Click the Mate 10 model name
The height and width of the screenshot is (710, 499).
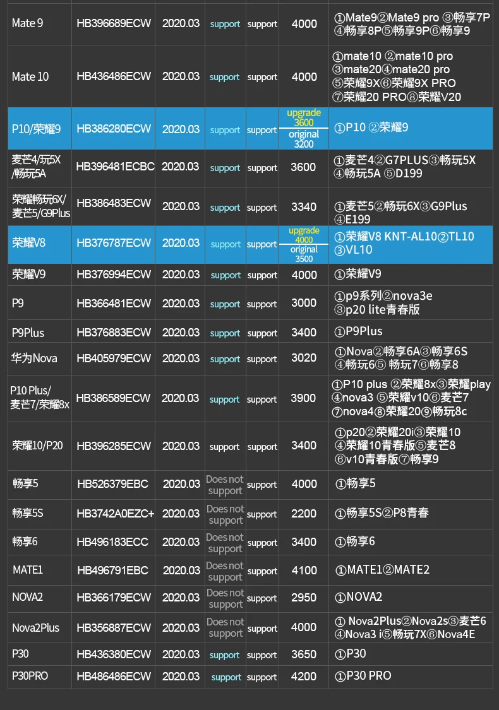(30, 76)
